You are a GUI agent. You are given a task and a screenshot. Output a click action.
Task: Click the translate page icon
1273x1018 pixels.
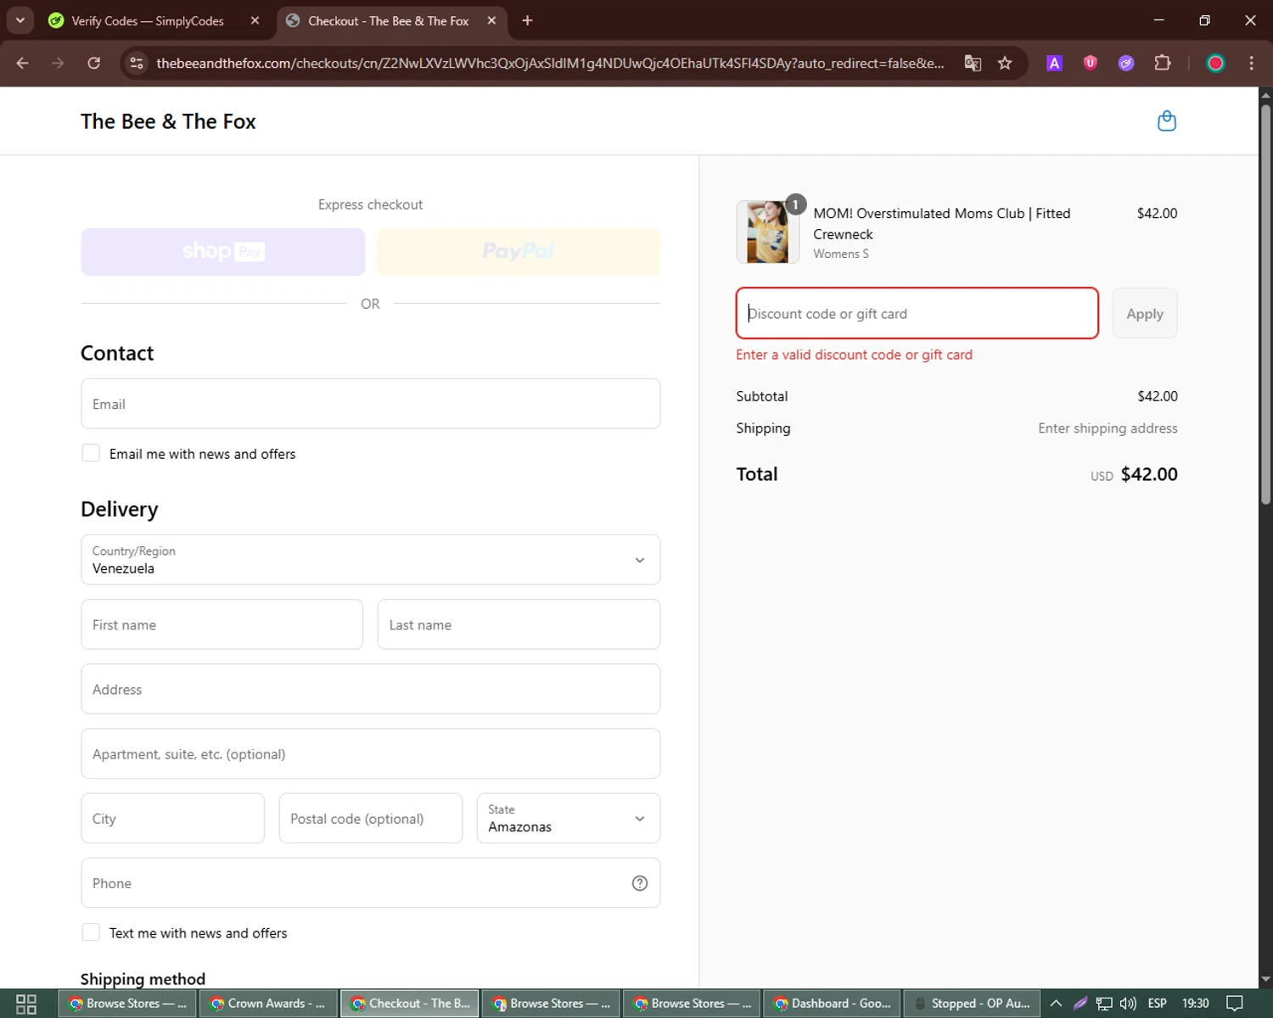point(973,63)
